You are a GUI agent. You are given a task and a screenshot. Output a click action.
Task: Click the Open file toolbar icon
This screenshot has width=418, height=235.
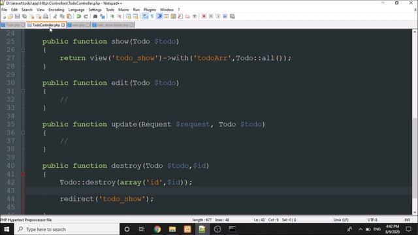point(10,16)
